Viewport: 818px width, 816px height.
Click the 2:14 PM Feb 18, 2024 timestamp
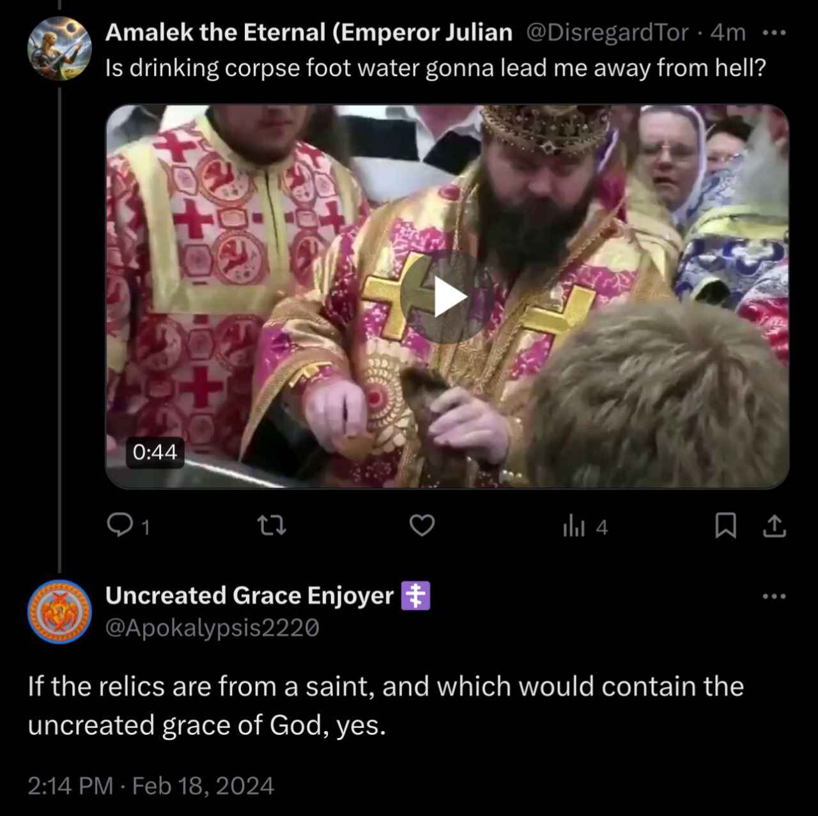click(151, 785)
